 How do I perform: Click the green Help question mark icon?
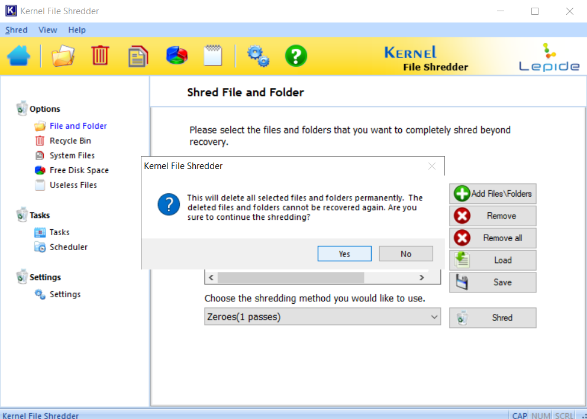pyautogui.click(x=296, y=56)
